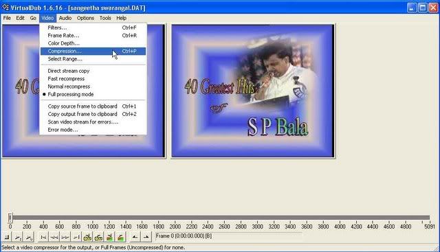Jump to the start of the video
This screenshot has height=252, width=440.
pos(43,237)
